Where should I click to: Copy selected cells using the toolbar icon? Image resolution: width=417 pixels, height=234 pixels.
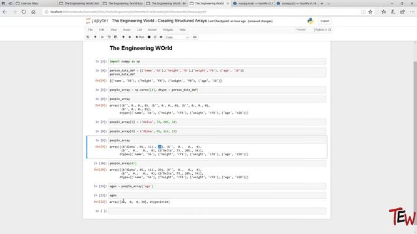[x=109, y=37]
